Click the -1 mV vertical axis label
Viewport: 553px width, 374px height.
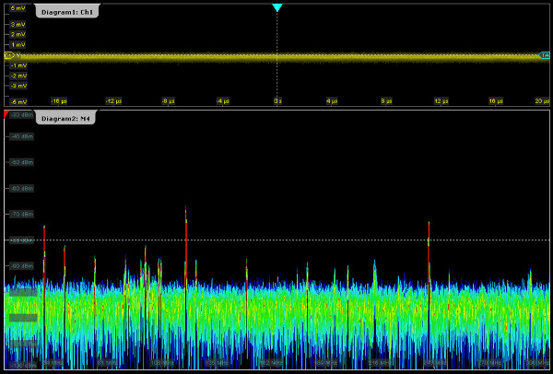[18, 65]
